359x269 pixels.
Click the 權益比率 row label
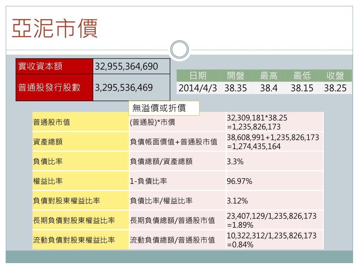[81, 181]
